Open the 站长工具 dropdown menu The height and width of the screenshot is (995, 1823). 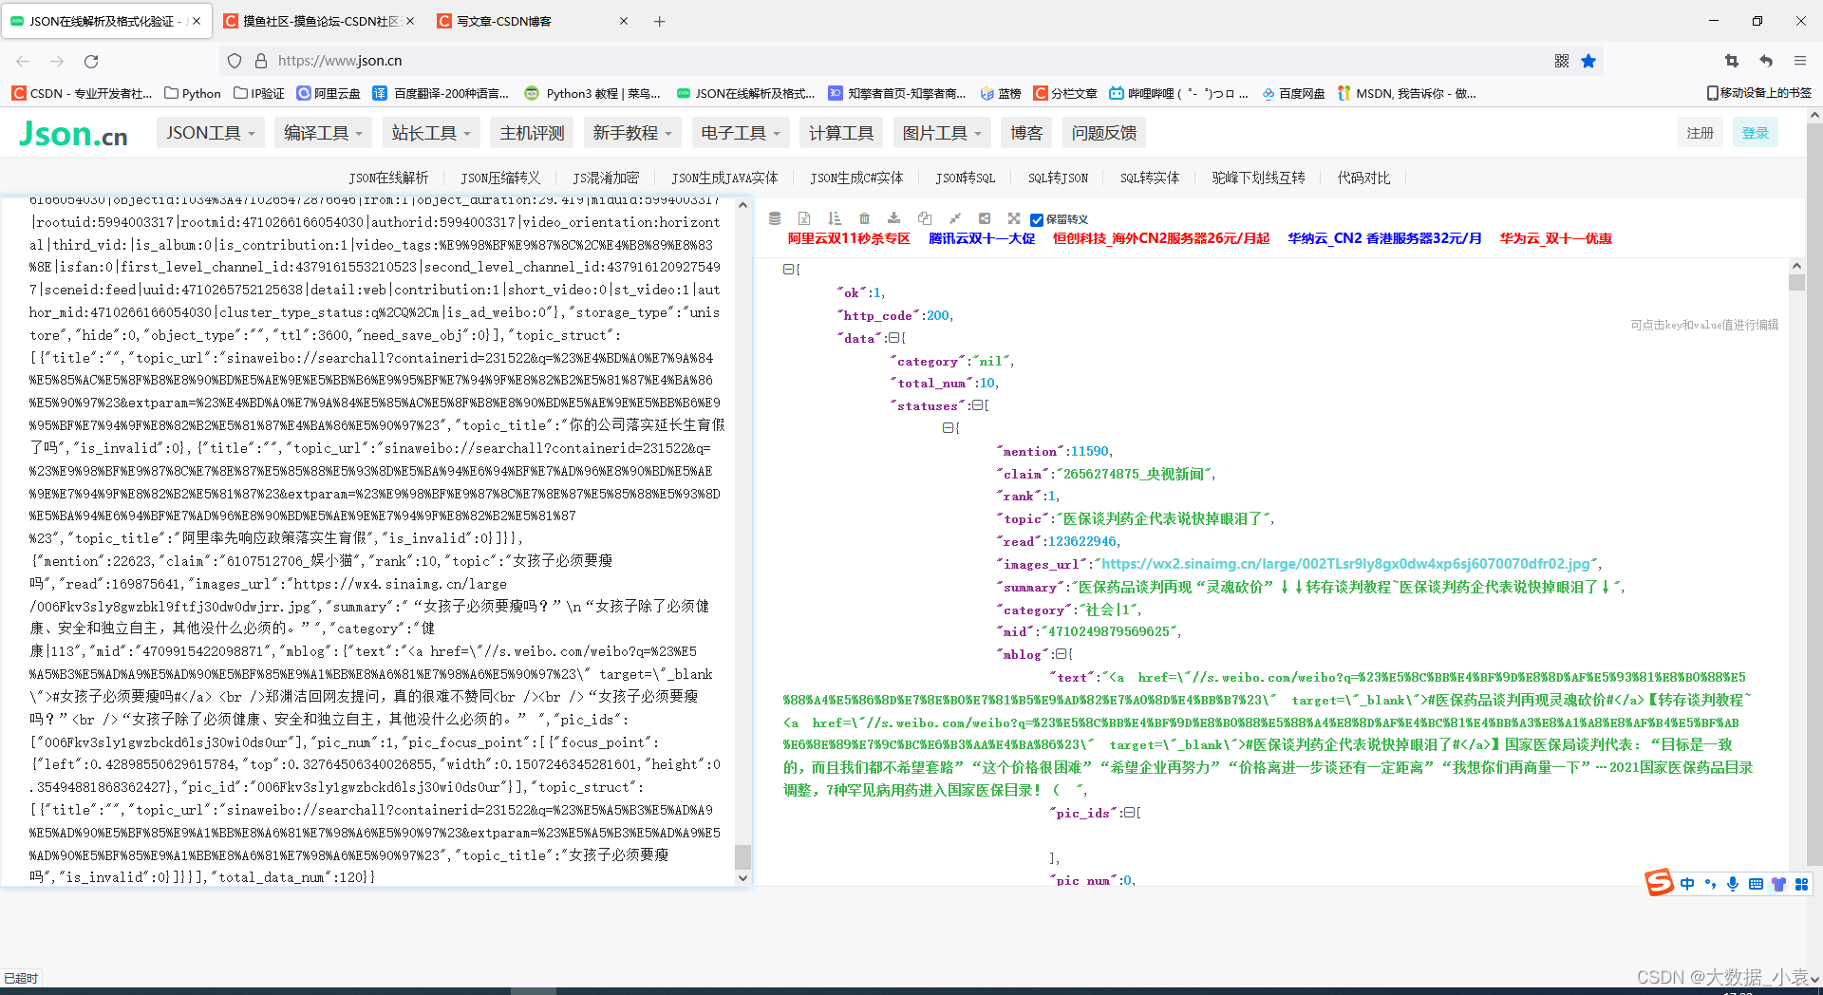431,133
